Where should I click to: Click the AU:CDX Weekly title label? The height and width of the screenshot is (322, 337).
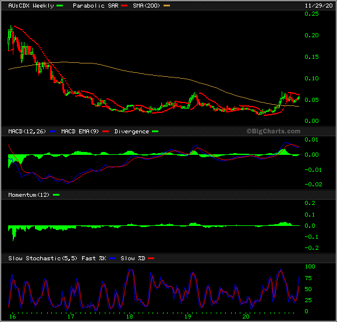(x=31, y=6)
